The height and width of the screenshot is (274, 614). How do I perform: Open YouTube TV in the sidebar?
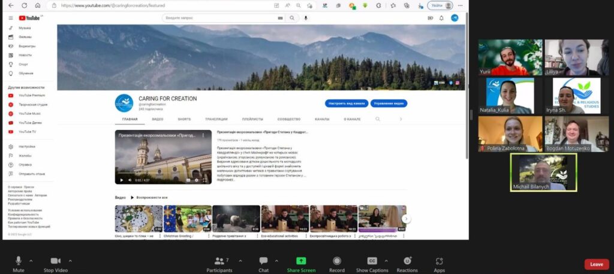pyautogui.click(x=23, y=132)
